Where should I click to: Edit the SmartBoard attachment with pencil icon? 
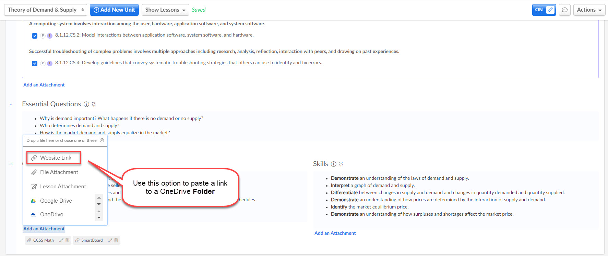click(x=110, y=240)
